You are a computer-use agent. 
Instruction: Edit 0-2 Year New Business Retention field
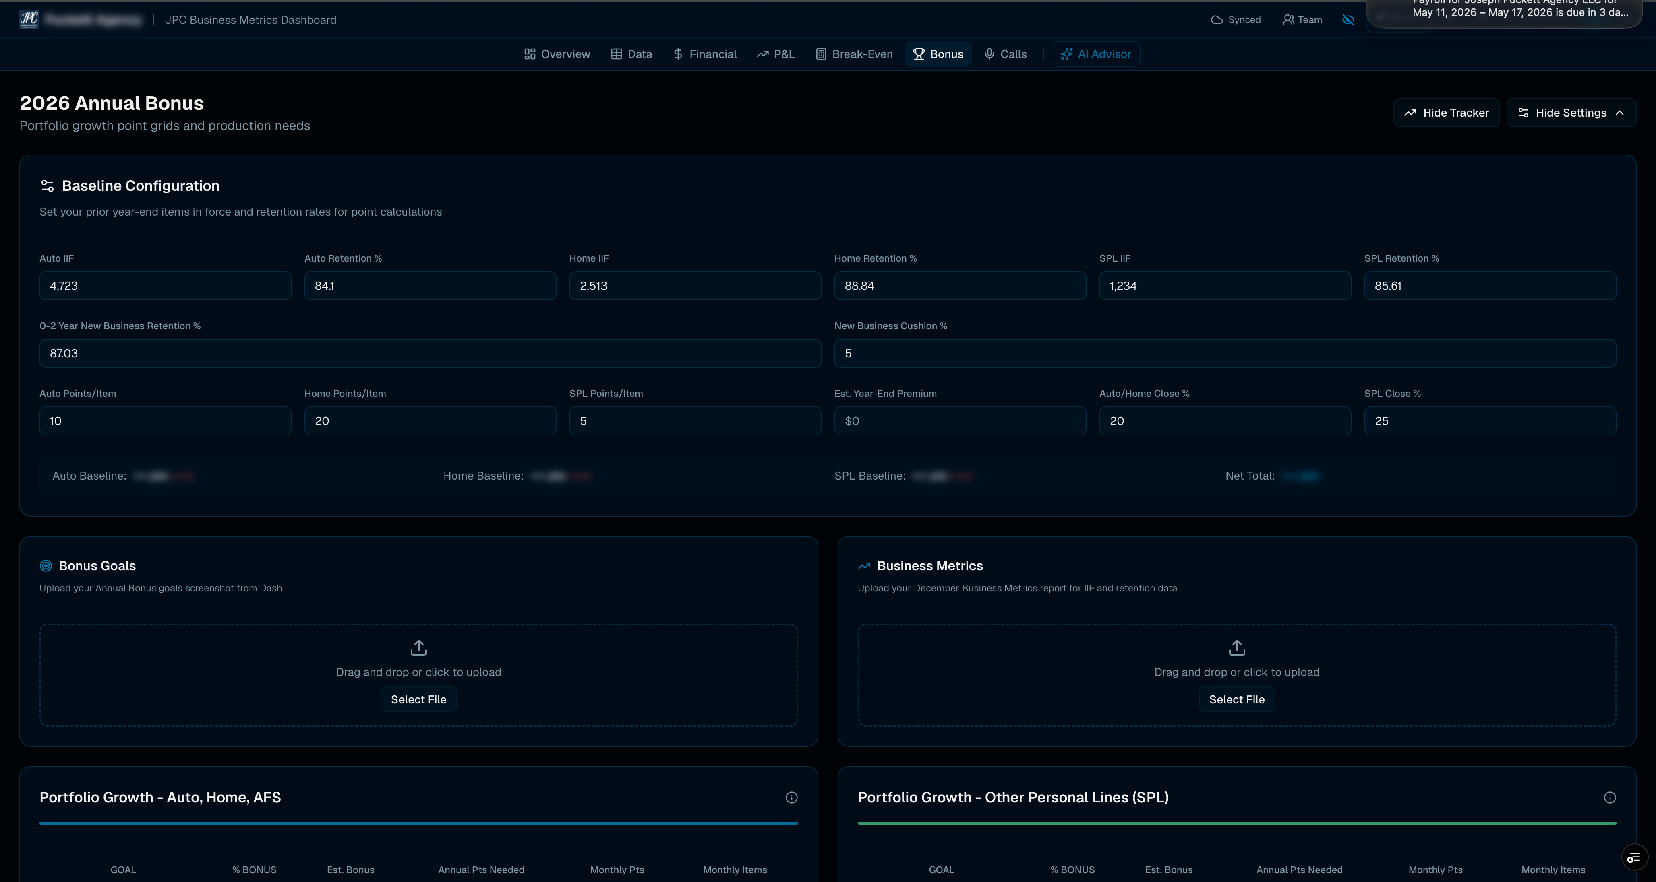(x=430, y=353)
